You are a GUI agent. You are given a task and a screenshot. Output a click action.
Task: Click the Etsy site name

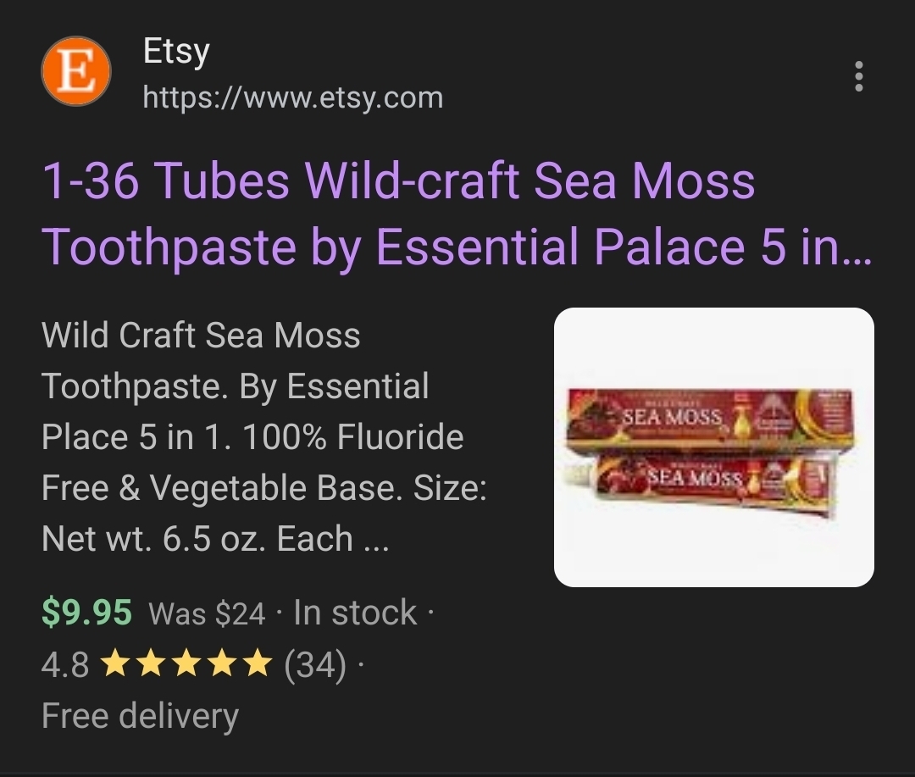point(176,52)
